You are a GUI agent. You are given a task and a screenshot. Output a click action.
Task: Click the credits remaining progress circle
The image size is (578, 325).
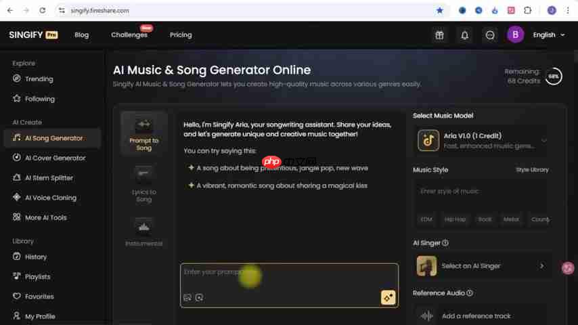(554, 77)
